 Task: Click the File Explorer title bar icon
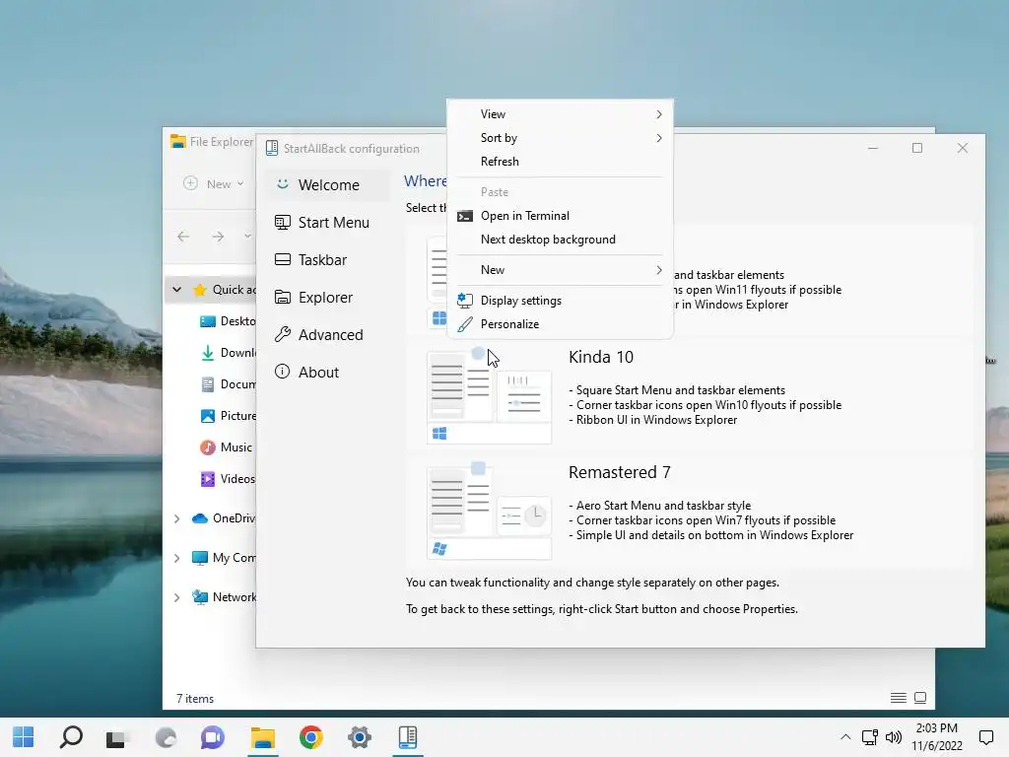[178, 141]
